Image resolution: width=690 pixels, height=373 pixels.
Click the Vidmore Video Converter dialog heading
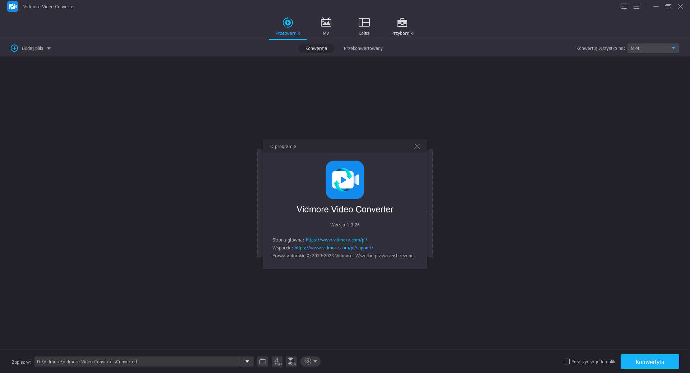coord(345,209)
